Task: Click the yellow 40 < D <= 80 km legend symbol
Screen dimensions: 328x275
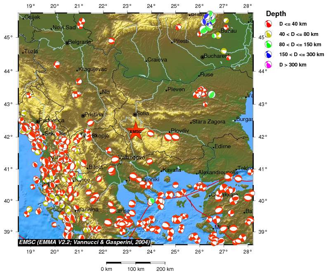Action: [269, 34]
